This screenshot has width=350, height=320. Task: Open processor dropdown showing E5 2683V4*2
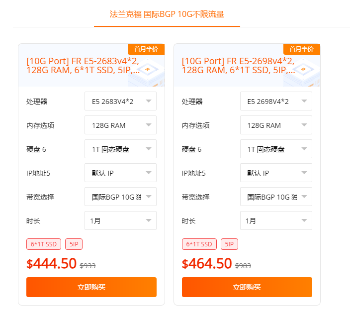[120, 102]
